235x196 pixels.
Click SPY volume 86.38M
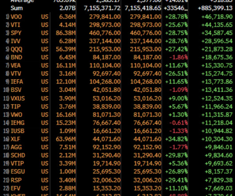point(66,33)
